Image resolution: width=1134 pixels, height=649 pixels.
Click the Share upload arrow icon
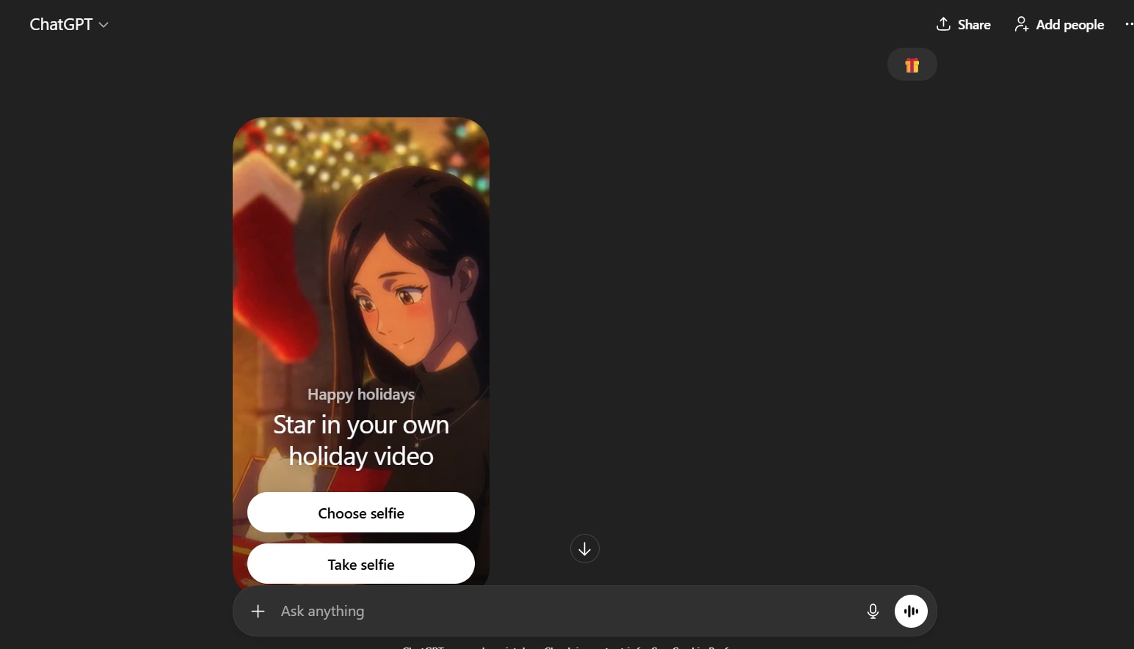click(943, 24)
